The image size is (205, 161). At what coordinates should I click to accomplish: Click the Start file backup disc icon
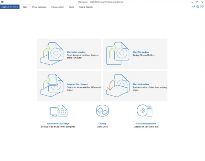coord(118,53)
